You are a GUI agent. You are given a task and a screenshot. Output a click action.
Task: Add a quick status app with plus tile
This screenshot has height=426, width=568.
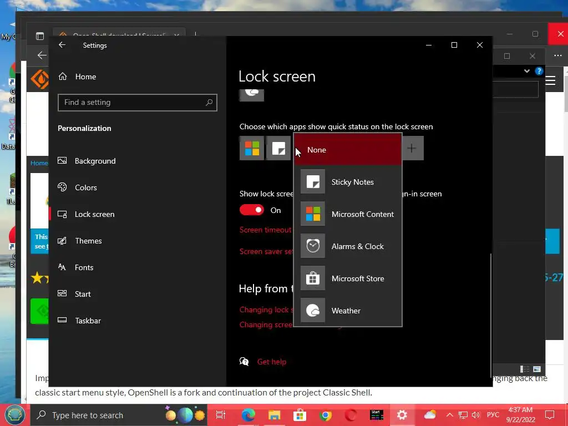[x=412, y=148]
